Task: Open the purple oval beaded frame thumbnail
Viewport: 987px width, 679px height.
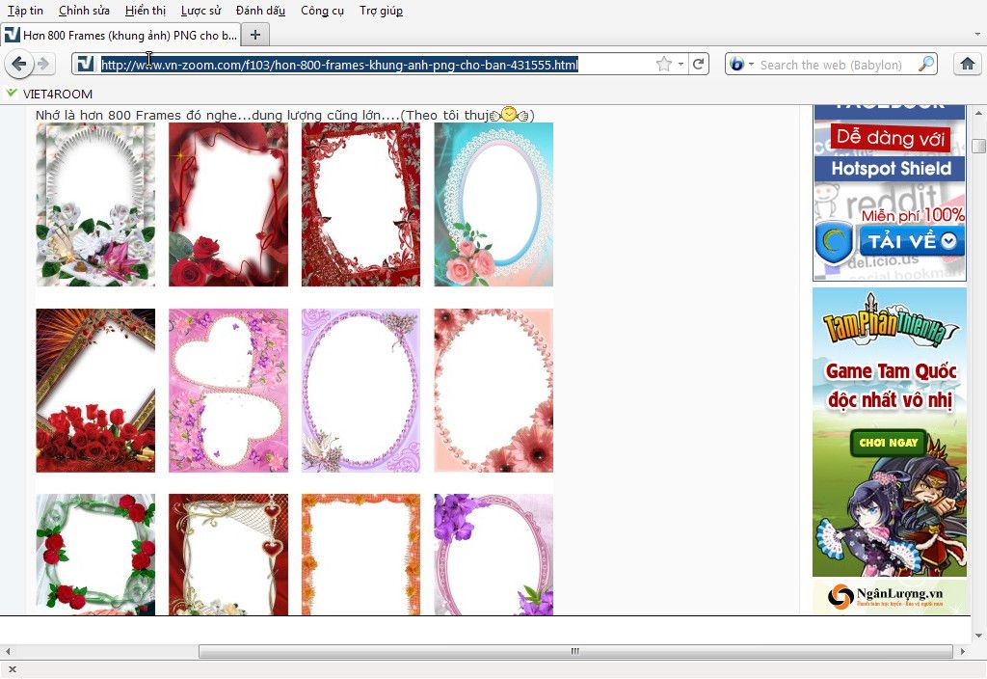Action: [360, 391]
